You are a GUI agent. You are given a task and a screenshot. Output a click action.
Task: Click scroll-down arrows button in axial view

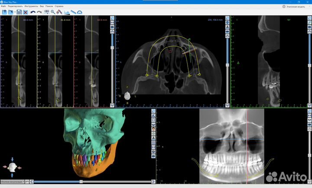(228, 106)
